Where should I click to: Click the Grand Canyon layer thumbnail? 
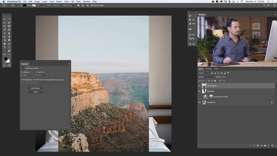pyautogui.click(x=204, y=86)
